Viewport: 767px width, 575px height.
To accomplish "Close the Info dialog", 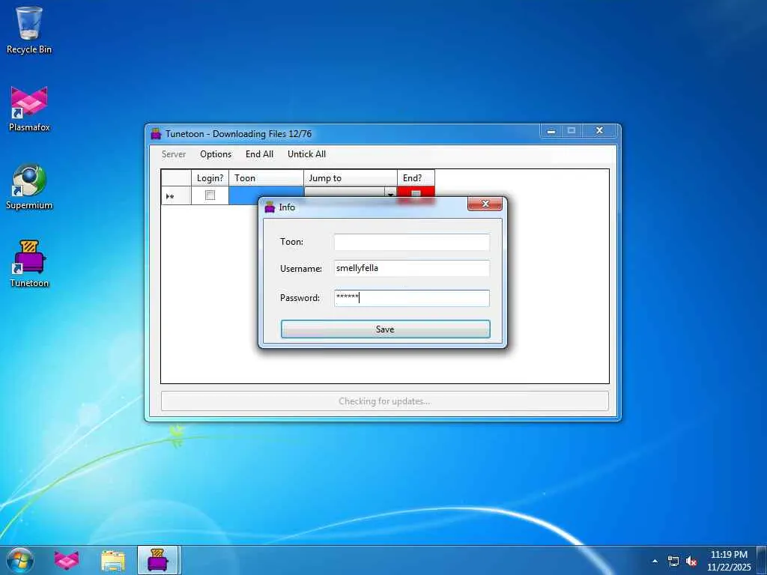I will (x=485, y=204).
